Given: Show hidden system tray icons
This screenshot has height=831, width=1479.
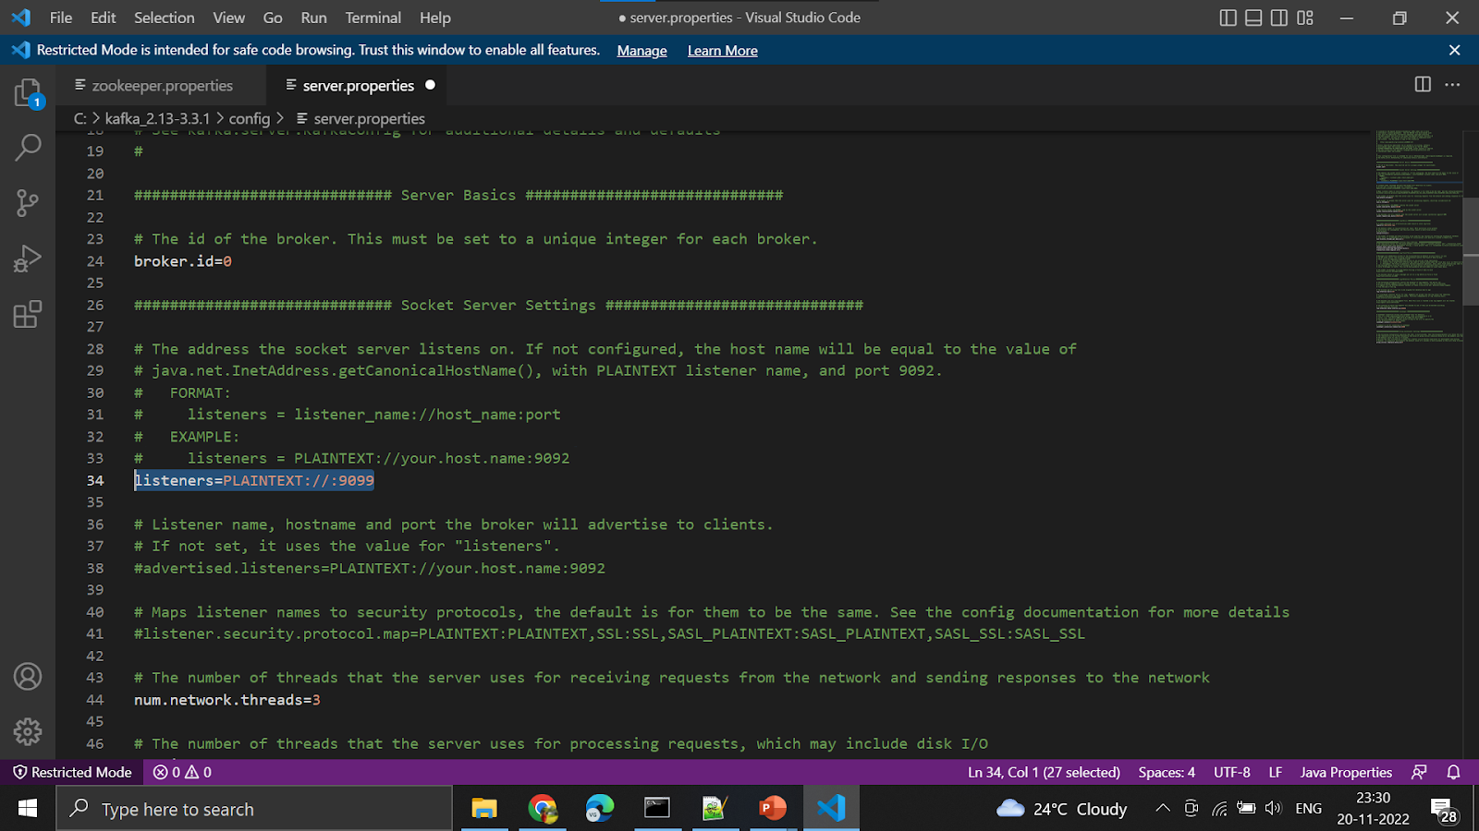Looking at the screenshot, I should click(1163, 809).
